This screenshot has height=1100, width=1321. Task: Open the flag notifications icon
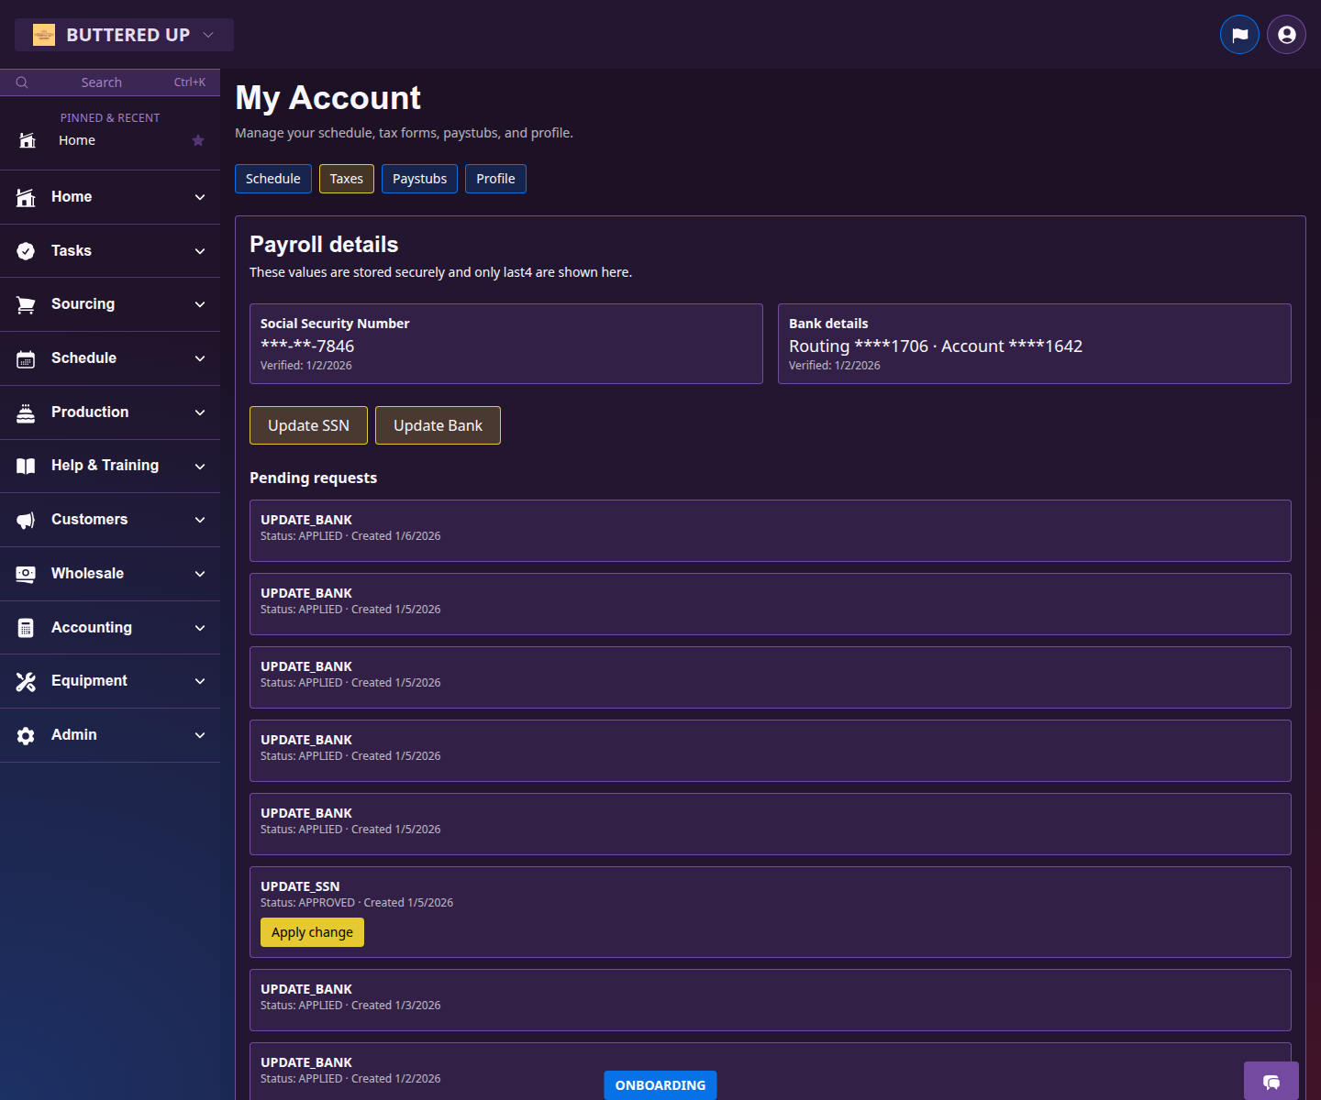pos(1239,34)
